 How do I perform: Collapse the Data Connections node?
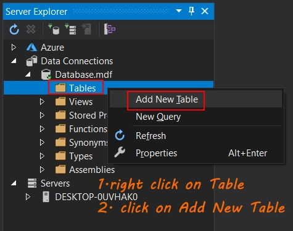[14, 61]
